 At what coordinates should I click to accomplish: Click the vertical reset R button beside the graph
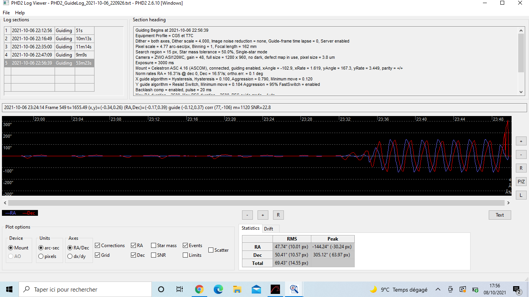click(521, 168)
